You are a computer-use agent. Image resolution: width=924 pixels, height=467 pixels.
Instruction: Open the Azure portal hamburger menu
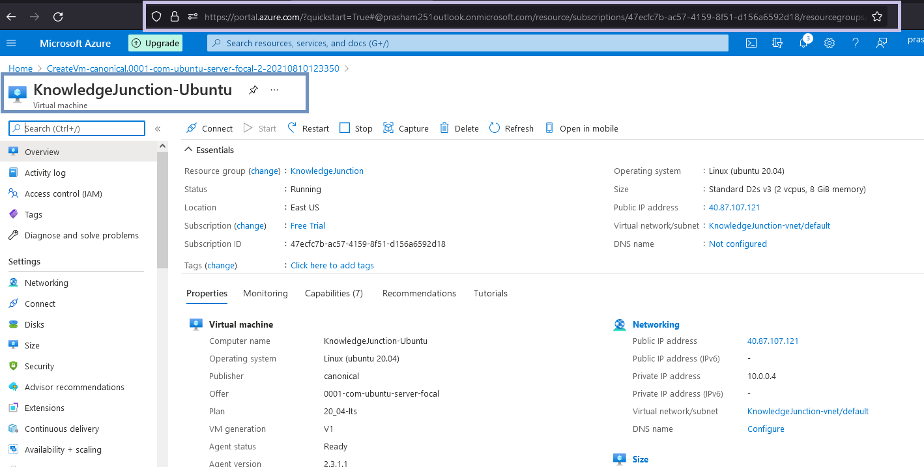click(x=10, y=43)
